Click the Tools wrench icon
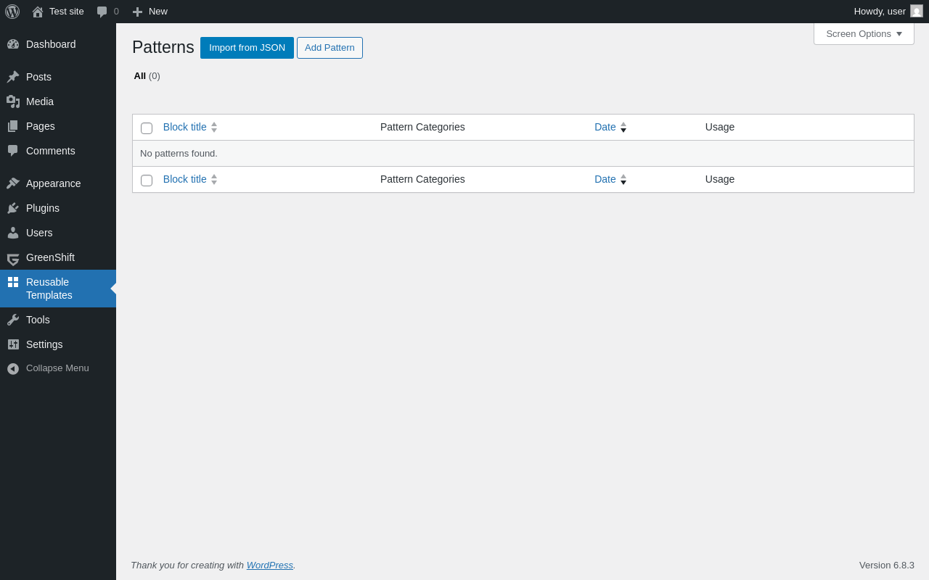 click(x=13, y=320)
